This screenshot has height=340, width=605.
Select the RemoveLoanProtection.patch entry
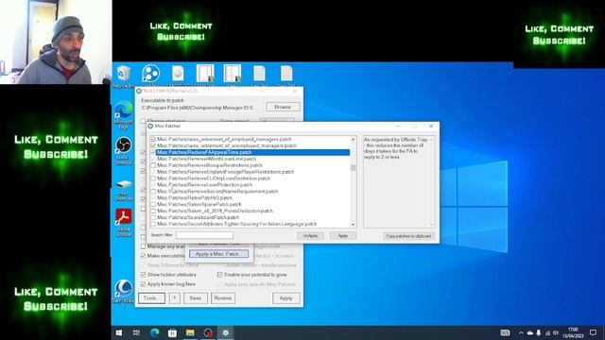(204, 185)
